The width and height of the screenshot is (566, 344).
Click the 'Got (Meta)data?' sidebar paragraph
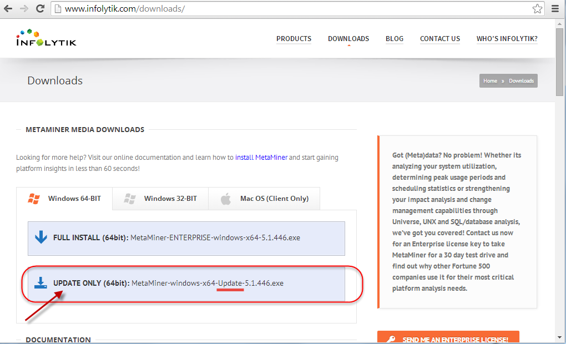[457, 221]
